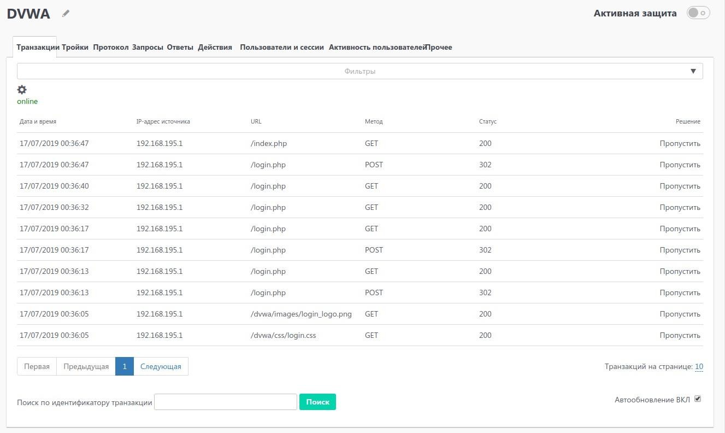Select the /dvwa/images/login_logo.png URL
The height and width of the screenshot is (433, 725).
301,314
